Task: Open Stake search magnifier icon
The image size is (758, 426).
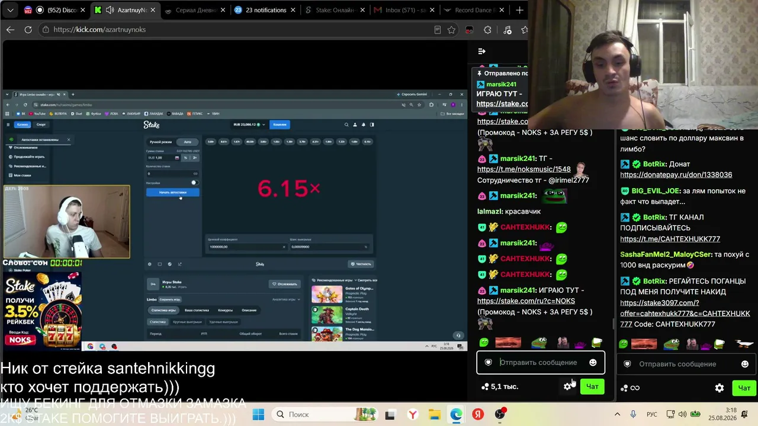Action: [346, 124]
